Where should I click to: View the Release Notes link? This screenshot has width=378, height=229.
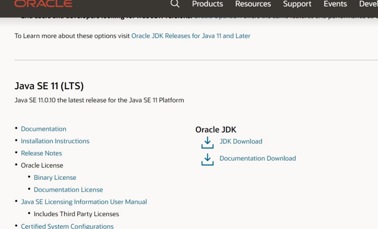[x=41, y=153]
